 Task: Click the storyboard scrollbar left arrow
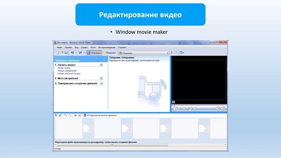[55, 145]
